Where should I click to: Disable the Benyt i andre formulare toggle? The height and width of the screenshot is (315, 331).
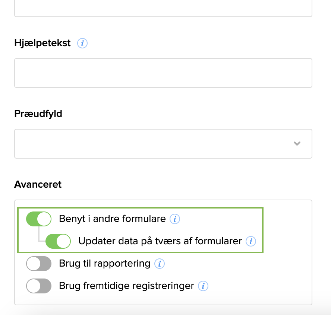coord(39,219)
